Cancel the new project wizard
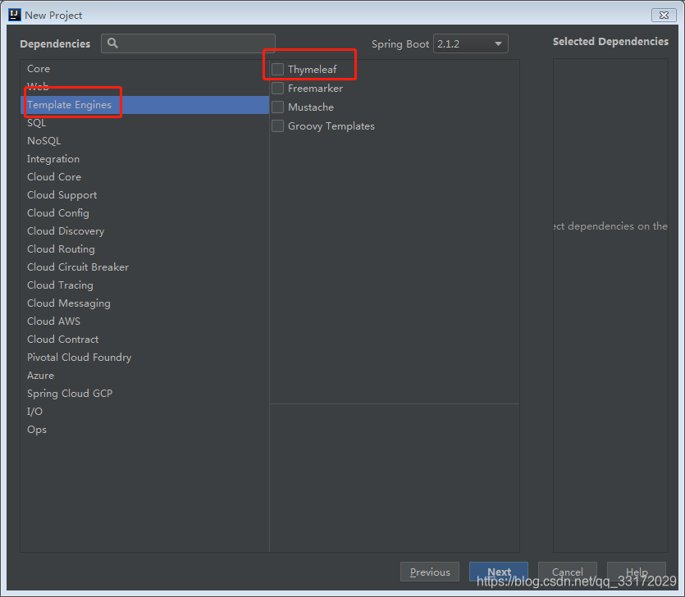The height and width of the screenshot is (597, 685). pos(568,572)
